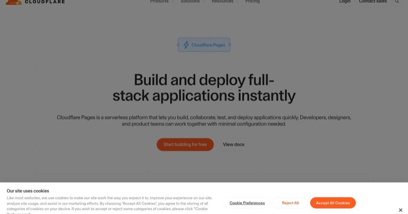The image size is (408, 214).
Task: Click the Cloudflare Pages description paragraph
Action: (x=204, y=121)
